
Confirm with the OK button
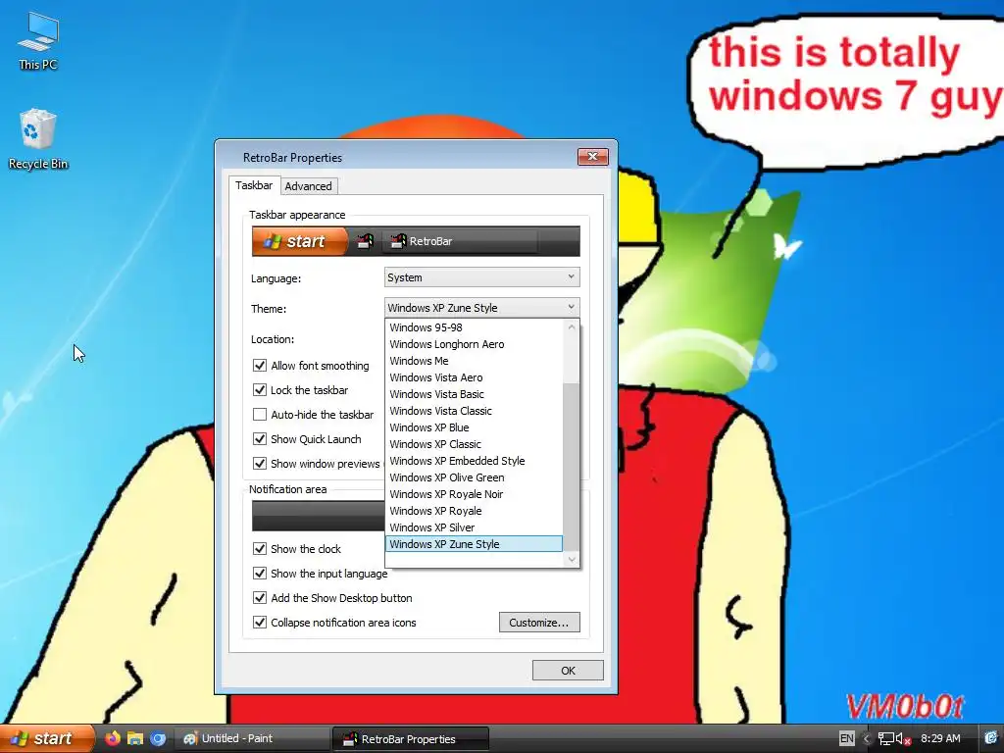568,671
